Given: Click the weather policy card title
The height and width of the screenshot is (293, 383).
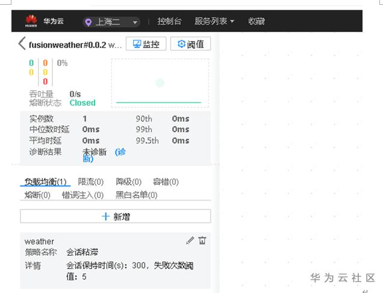Looking at the screenshot, I should click(x=39, y=241).
